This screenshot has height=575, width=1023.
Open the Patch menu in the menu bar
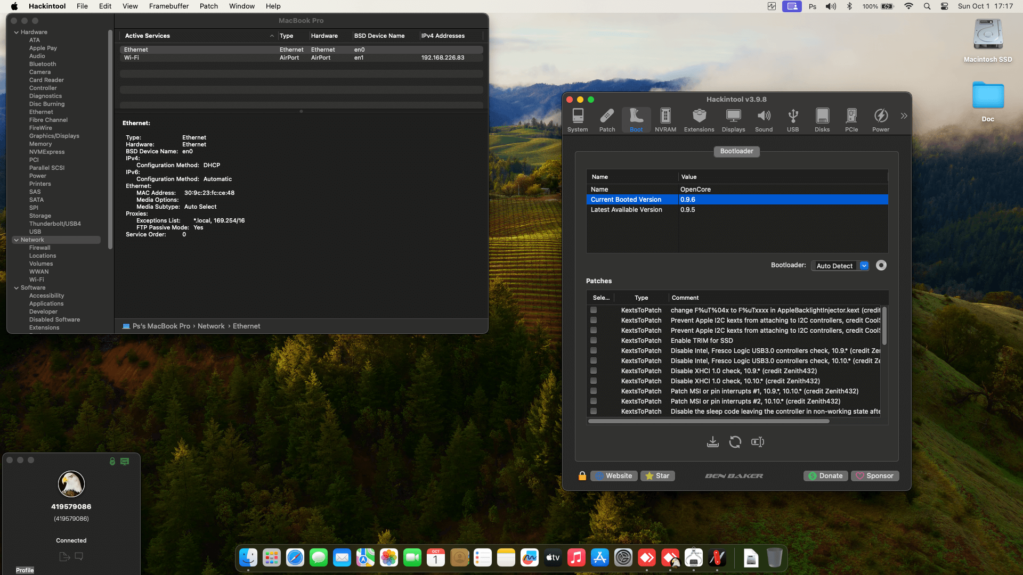point(209,6)
